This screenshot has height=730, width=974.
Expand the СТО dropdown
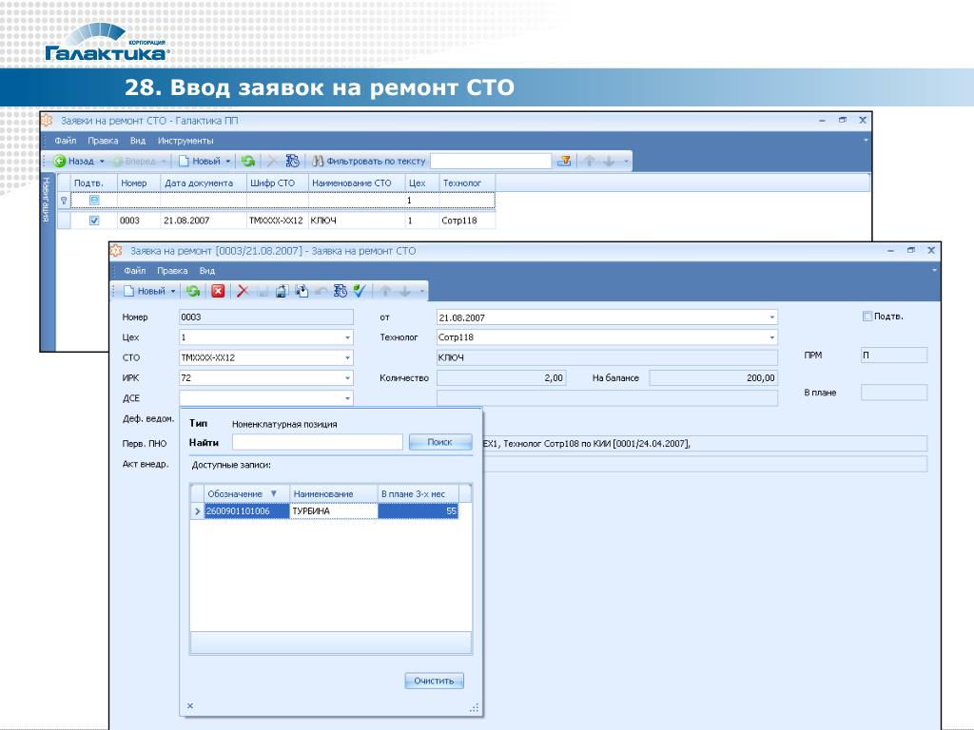click(347, 358)
